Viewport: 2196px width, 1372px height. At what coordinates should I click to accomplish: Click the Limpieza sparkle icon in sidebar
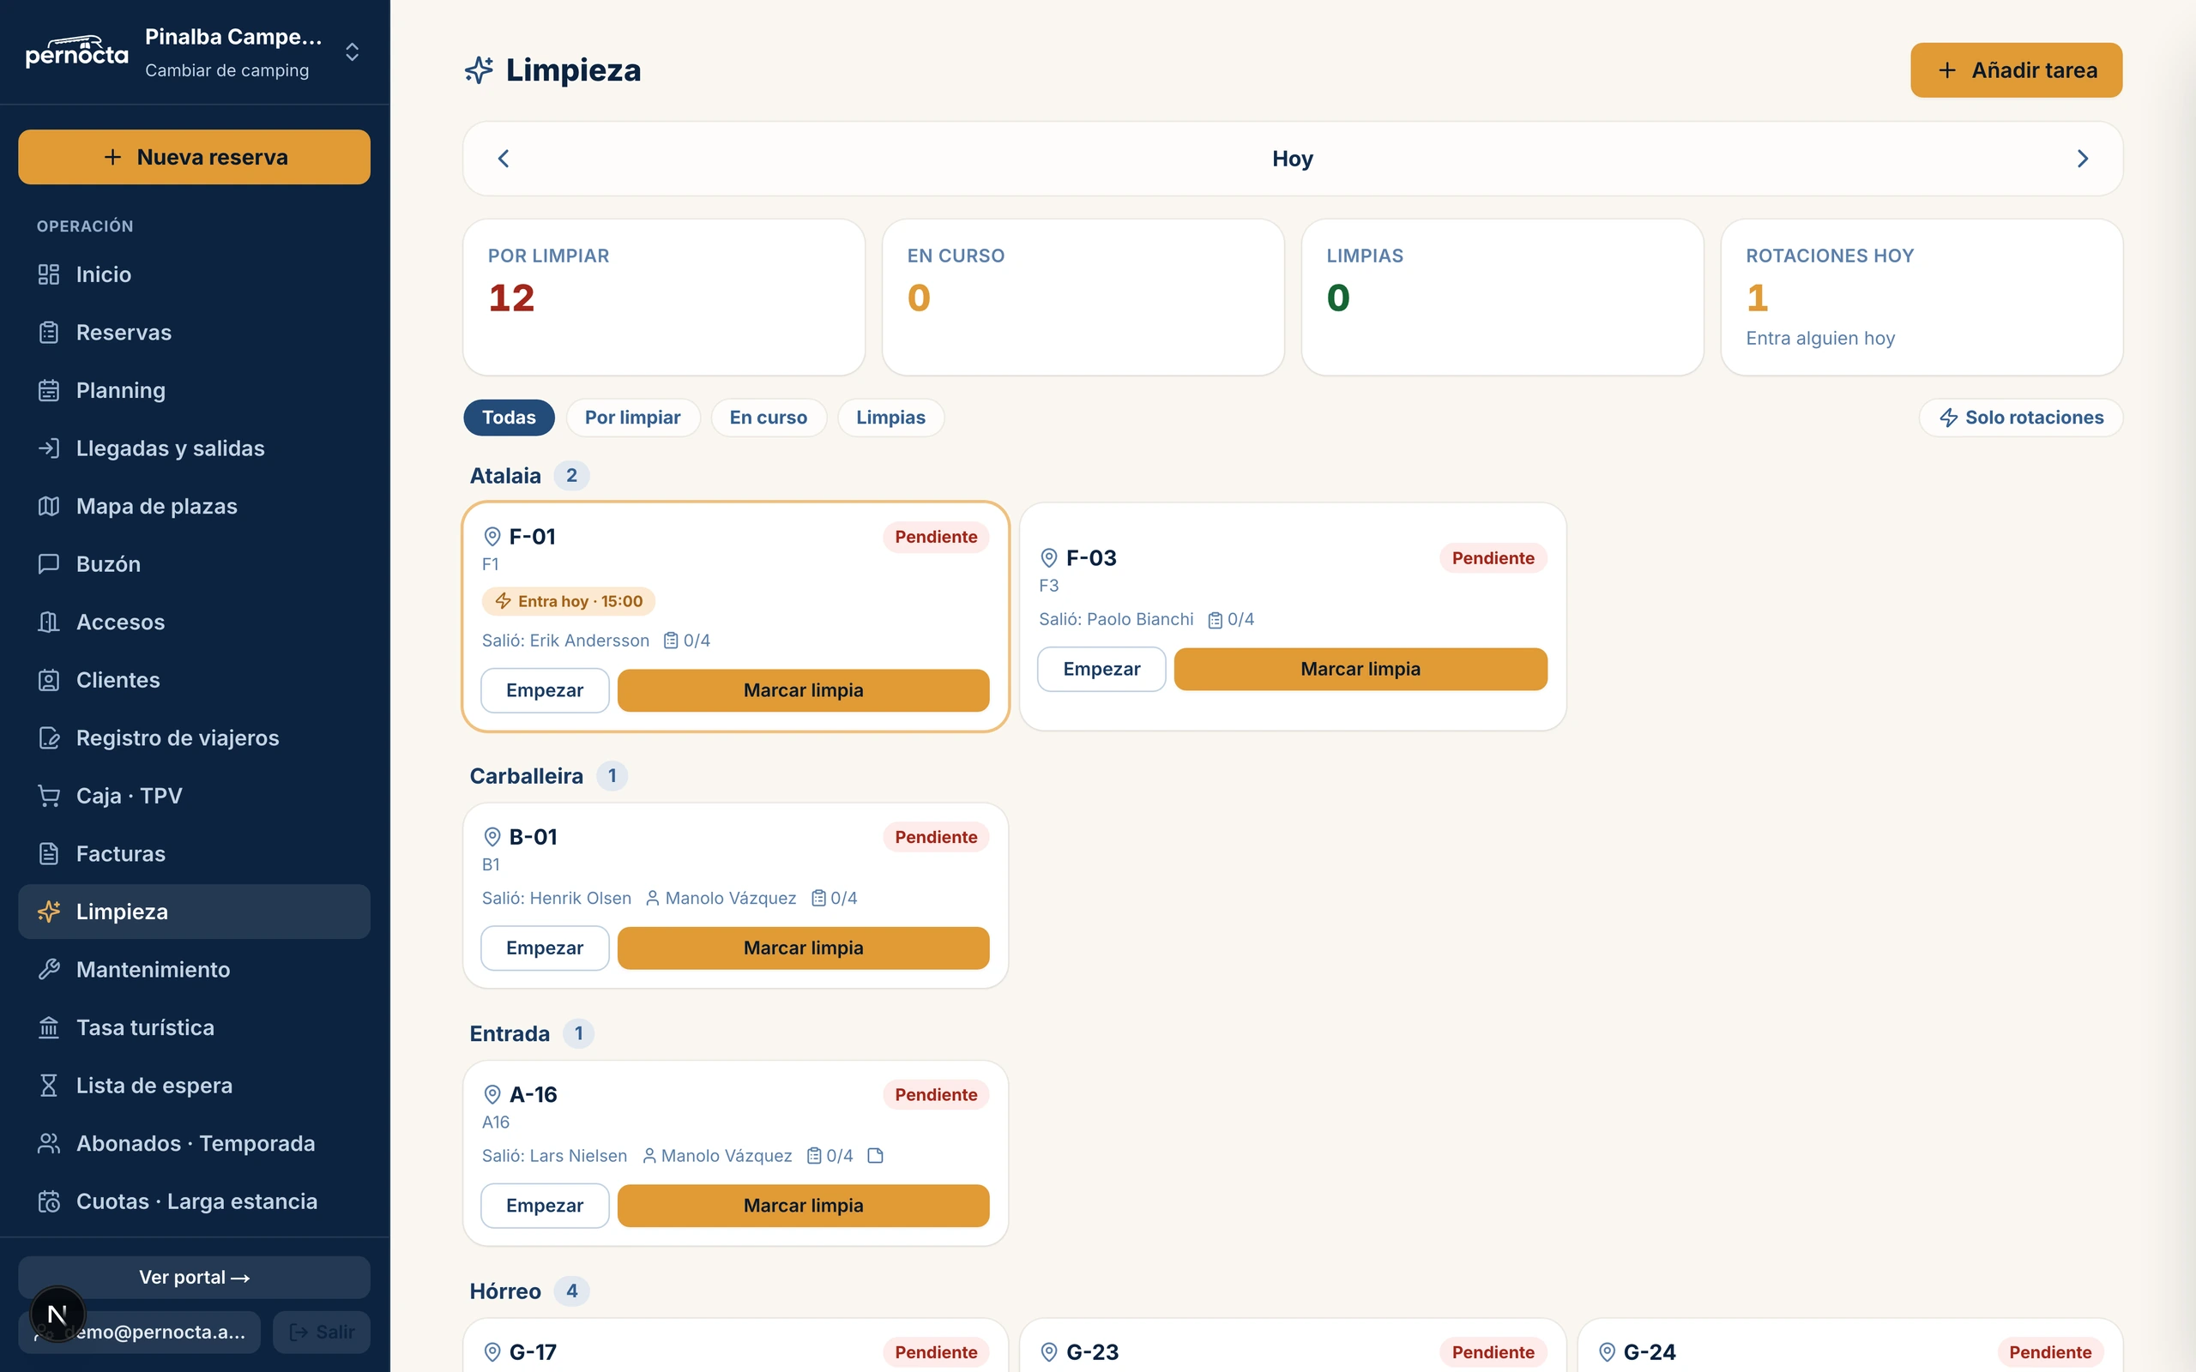[49, 911]
